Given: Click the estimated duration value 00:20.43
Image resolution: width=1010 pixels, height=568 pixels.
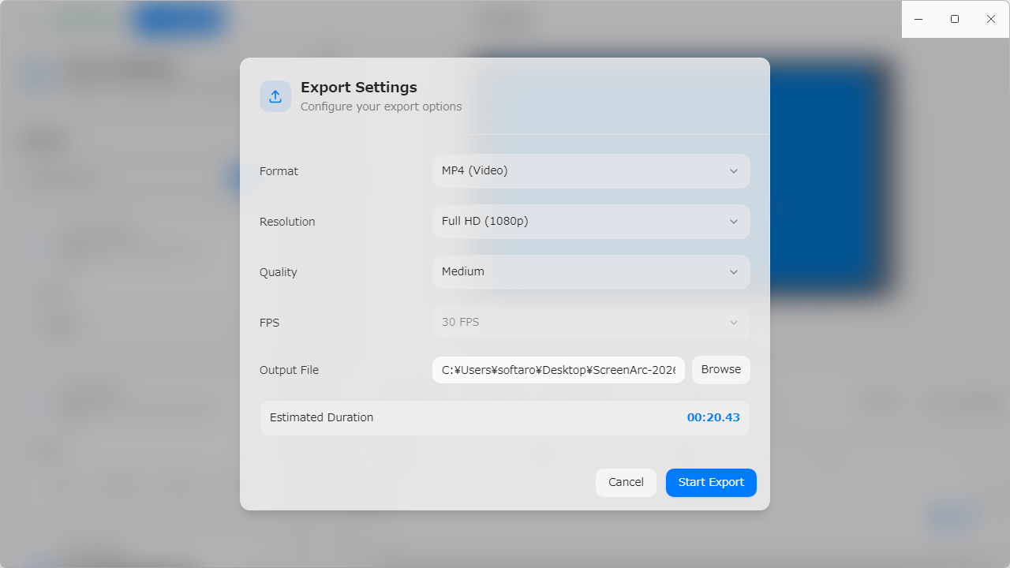Looking at the screenshot, I should pyautogui.click(x=713, y=418).
